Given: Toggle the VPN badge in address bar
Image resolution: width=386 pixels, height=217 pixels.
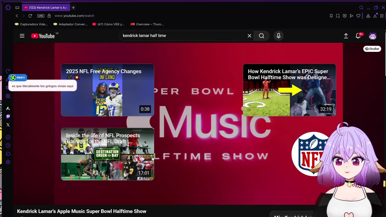Looking at the screenshot, I should click(40, 16).
